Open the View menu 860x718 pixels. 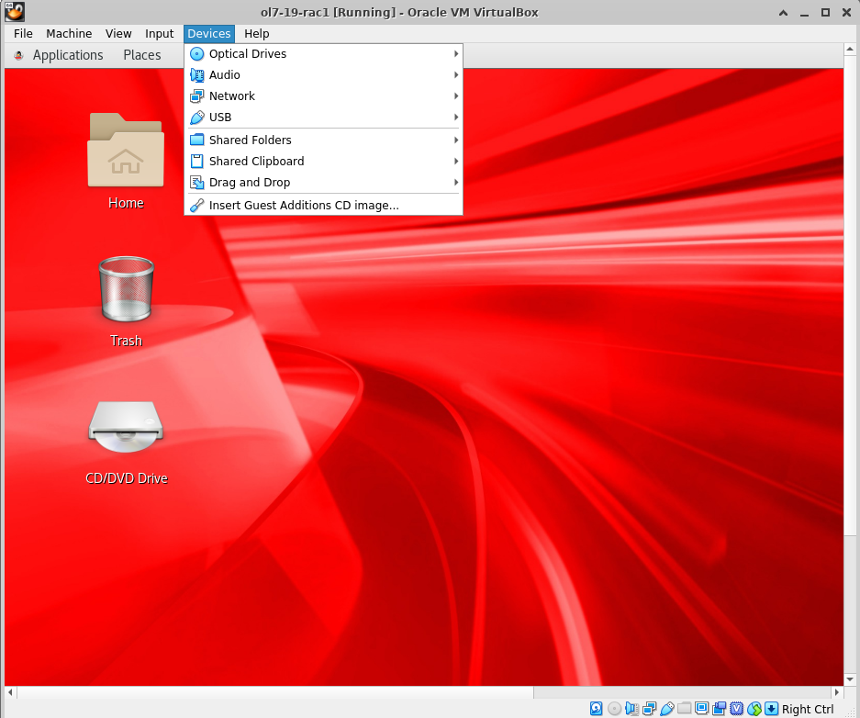coord(118,33)
